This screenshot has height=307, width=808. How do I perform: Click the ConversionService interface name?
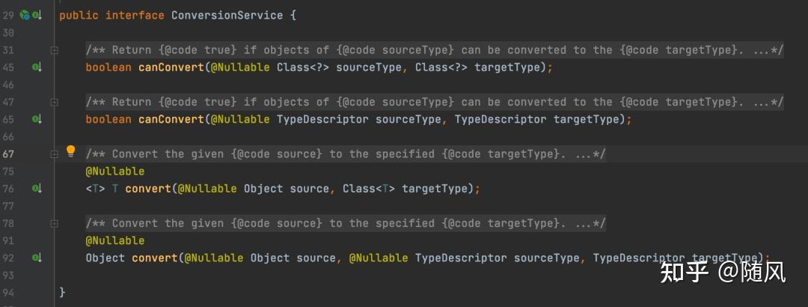pos(227,15)
